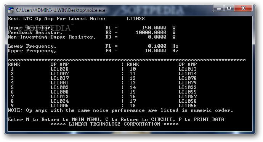Click rank 12 op amp LT1078
This screenshot has width=263, height=142.
[x=188, y=78]
